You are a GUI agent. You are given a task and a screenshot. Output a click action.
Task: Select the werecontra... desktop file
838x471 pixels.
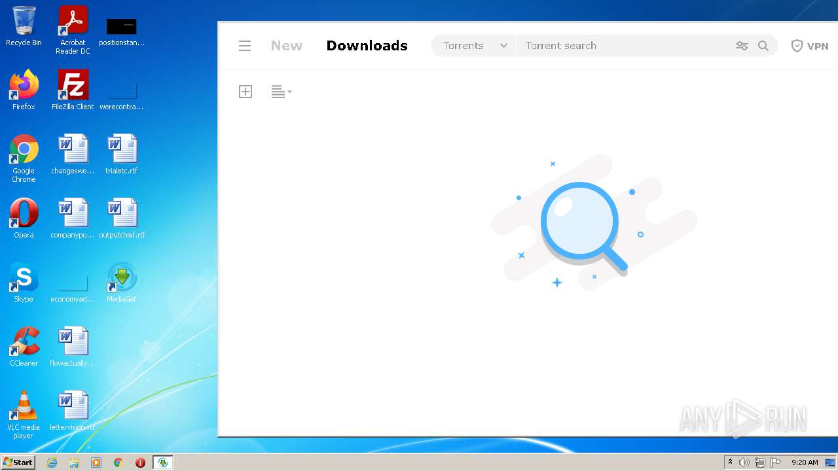[122, 96]
